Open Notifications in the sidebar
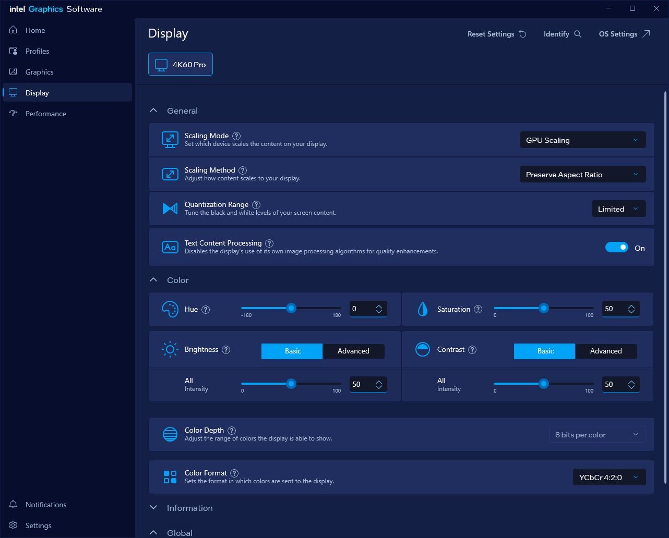 click(67, 505)
